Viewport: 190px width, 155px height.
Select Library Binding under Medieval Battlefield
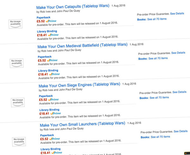coord(48,71)
